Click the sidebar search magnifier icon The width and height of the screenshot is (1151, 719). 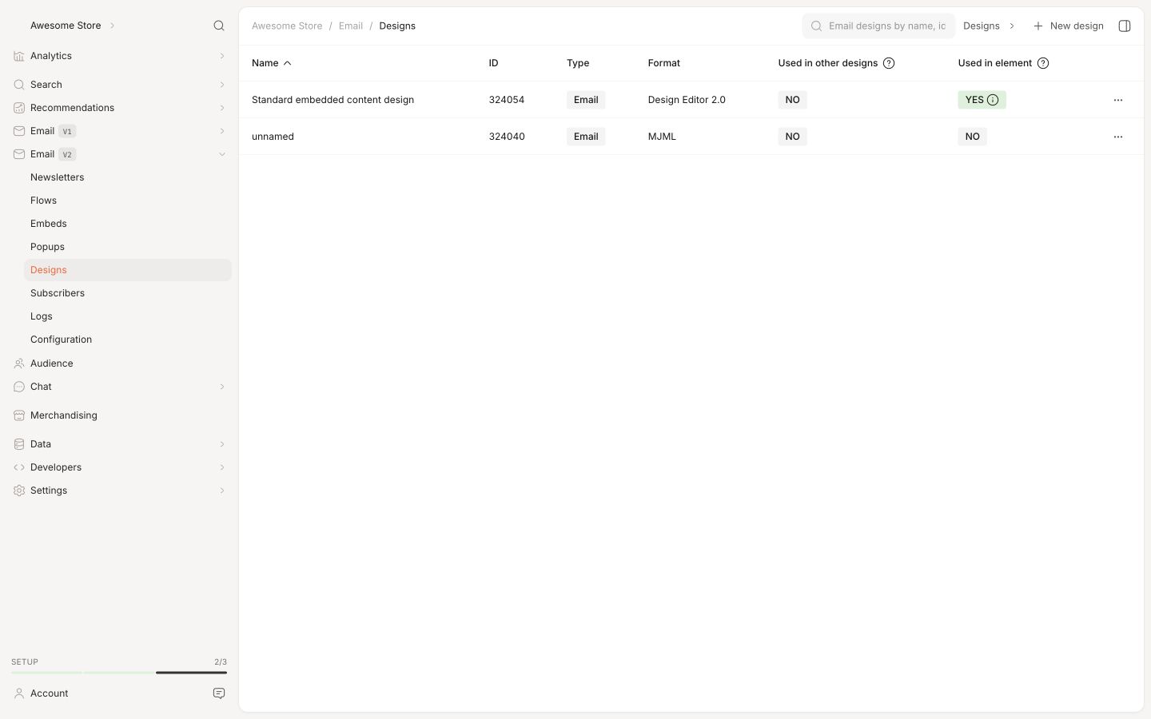coord(219,26)
